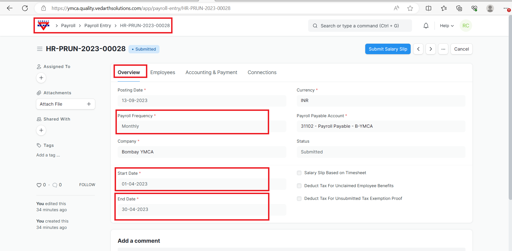The height and width of the screenshot is (251, 512).
Task: Click the Bombay YMCA logo icon
Action: pyautogui.click(x=43, y=25)
